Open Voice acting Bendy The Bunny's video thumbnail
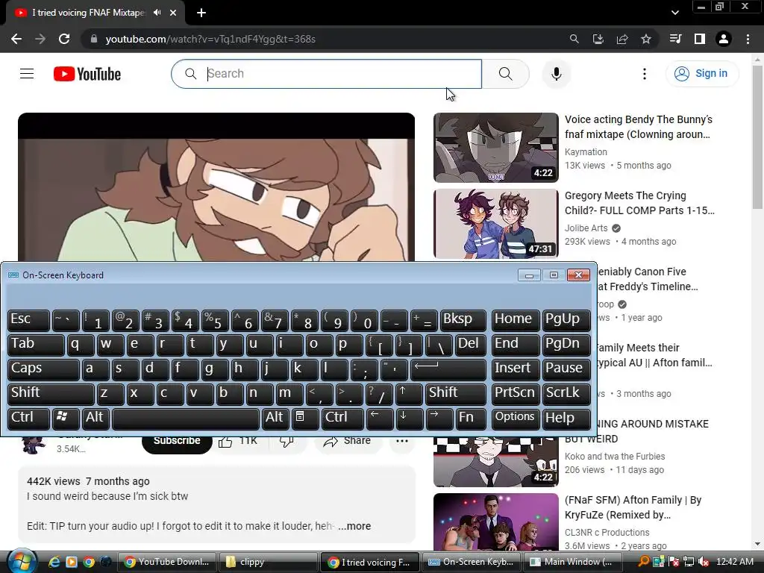764x573 pixels. (496, 148)
